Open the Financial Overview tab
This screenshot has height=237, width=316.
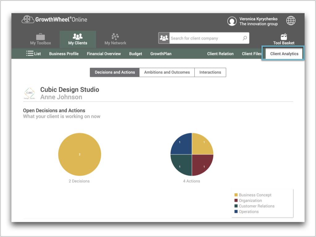pos(104,54)
